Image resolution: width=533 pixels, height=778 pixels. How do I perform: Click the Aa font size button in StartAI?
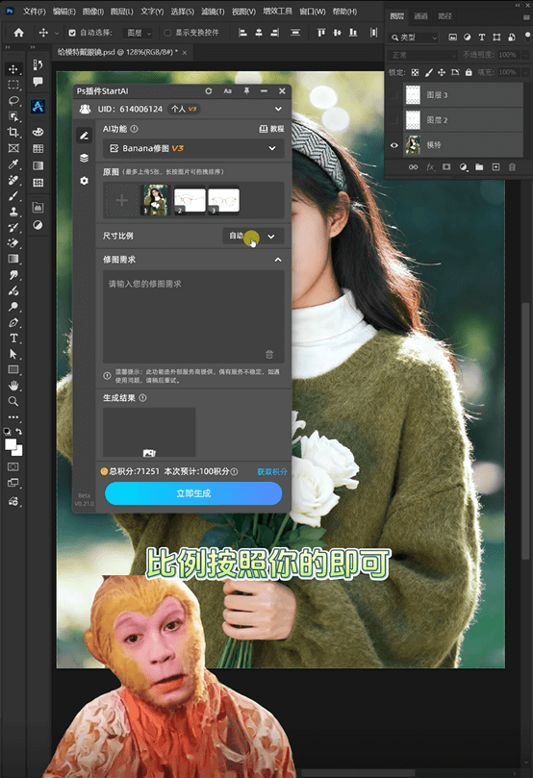[x=227, y=91]
